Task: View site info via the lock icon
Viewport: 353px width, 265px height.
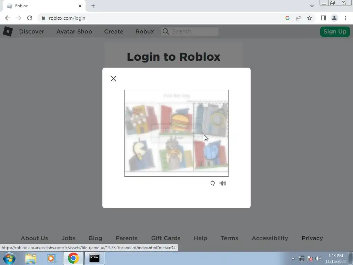Action: 43,18
